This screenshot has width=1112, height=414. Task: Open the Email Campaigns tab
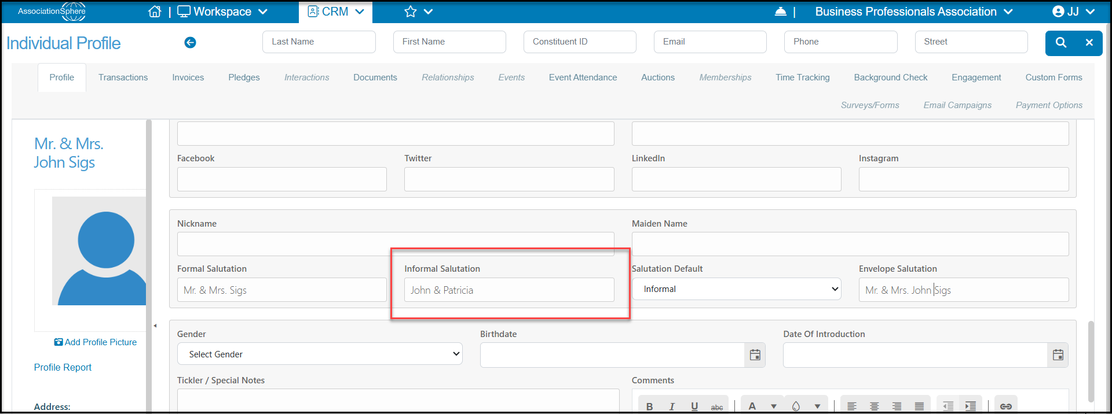point(957,105)
